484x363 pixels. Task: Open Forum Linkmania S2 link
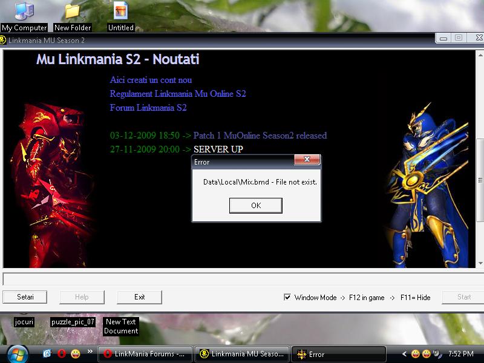tap(148, 108)
